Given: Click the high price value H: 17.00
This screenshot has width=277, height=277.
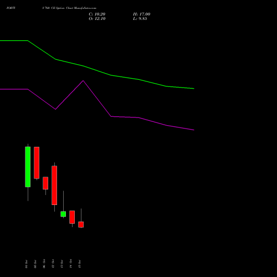Looking at the screenshot, I should pos(142,14).
